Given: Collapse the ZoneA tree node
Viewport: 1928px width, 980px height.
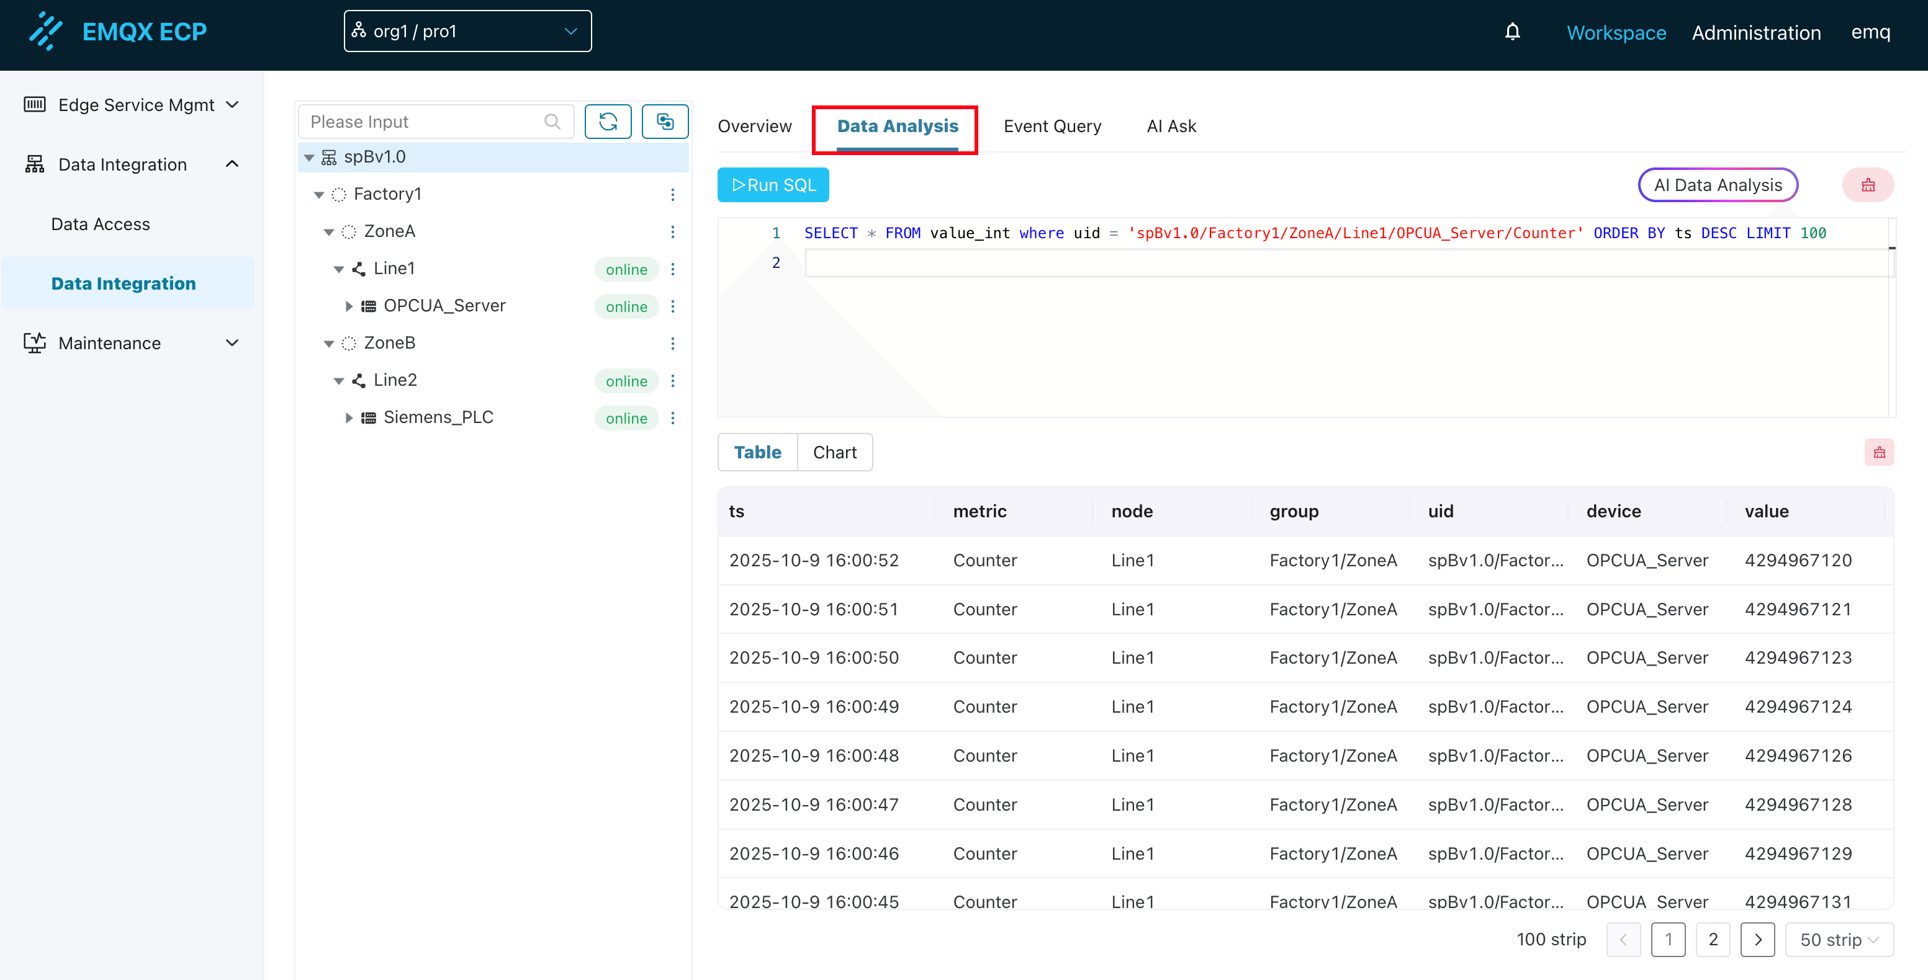Looking at the screenshot, I should (x=330, y=231).
